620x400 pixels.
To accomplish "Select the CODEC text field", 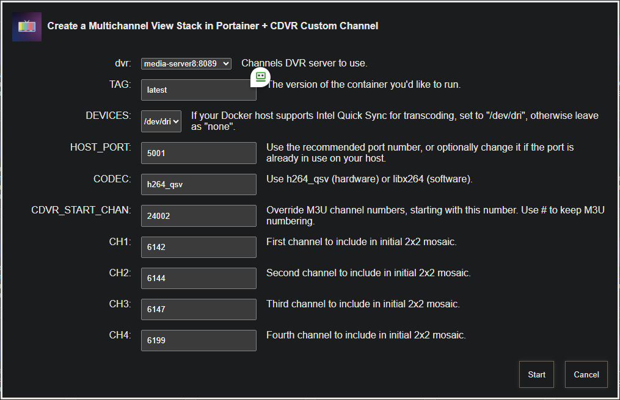I will coord(198,184).
